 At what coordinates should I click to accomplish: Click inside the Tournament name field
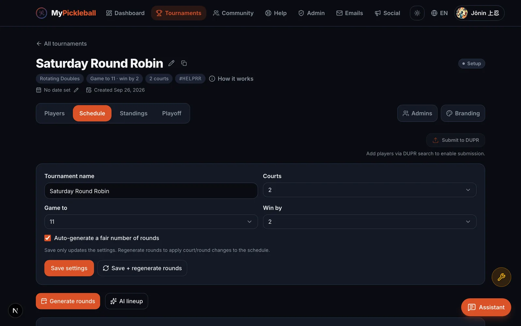pos(151,191)
